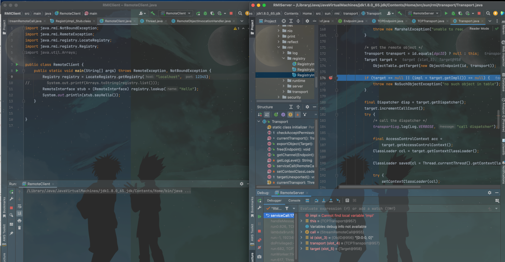
Task: Click the Step Into debugger icon
Action: [x=323, y=200]
